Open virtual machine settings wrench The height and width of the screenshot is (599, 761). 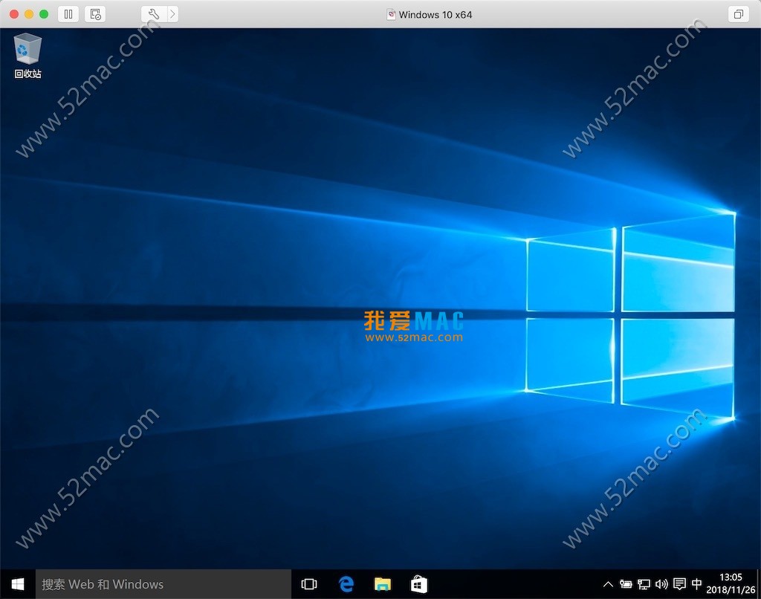tap(153, 14)
